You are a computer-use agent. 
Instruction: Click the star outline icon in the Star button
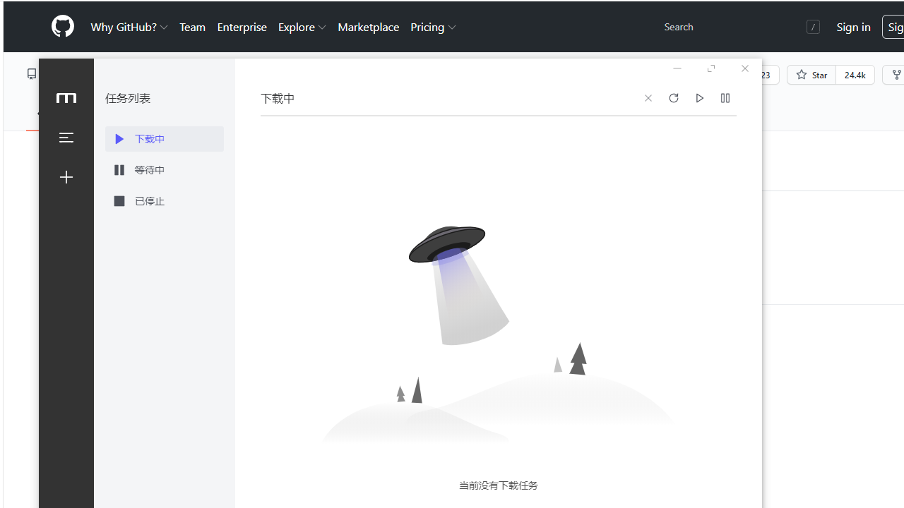click(x=802, y=75)
